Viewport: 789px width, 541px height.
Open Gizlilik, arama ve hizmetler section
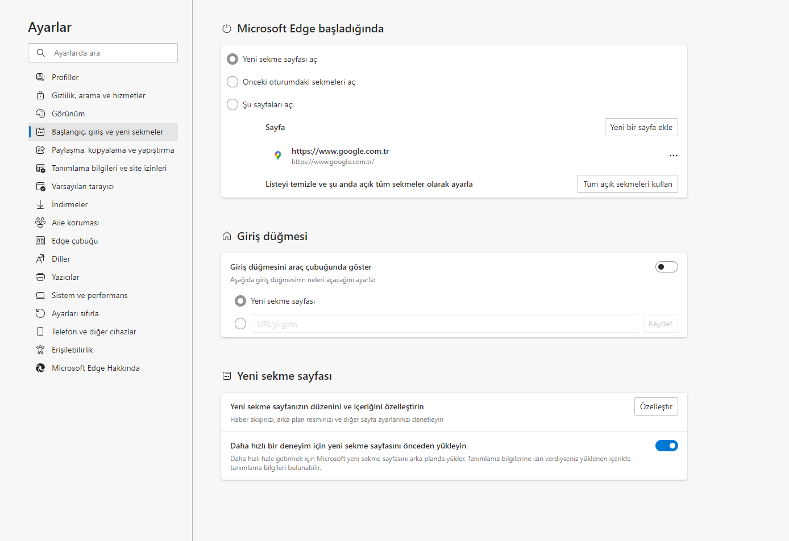(x=103, y=95)
